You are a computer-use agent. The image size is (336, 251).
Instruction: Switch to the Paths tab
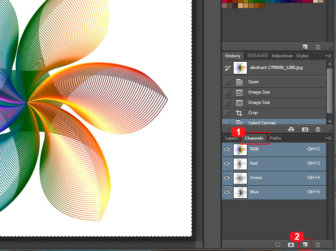pyautogui.click(x=275, y=138)
